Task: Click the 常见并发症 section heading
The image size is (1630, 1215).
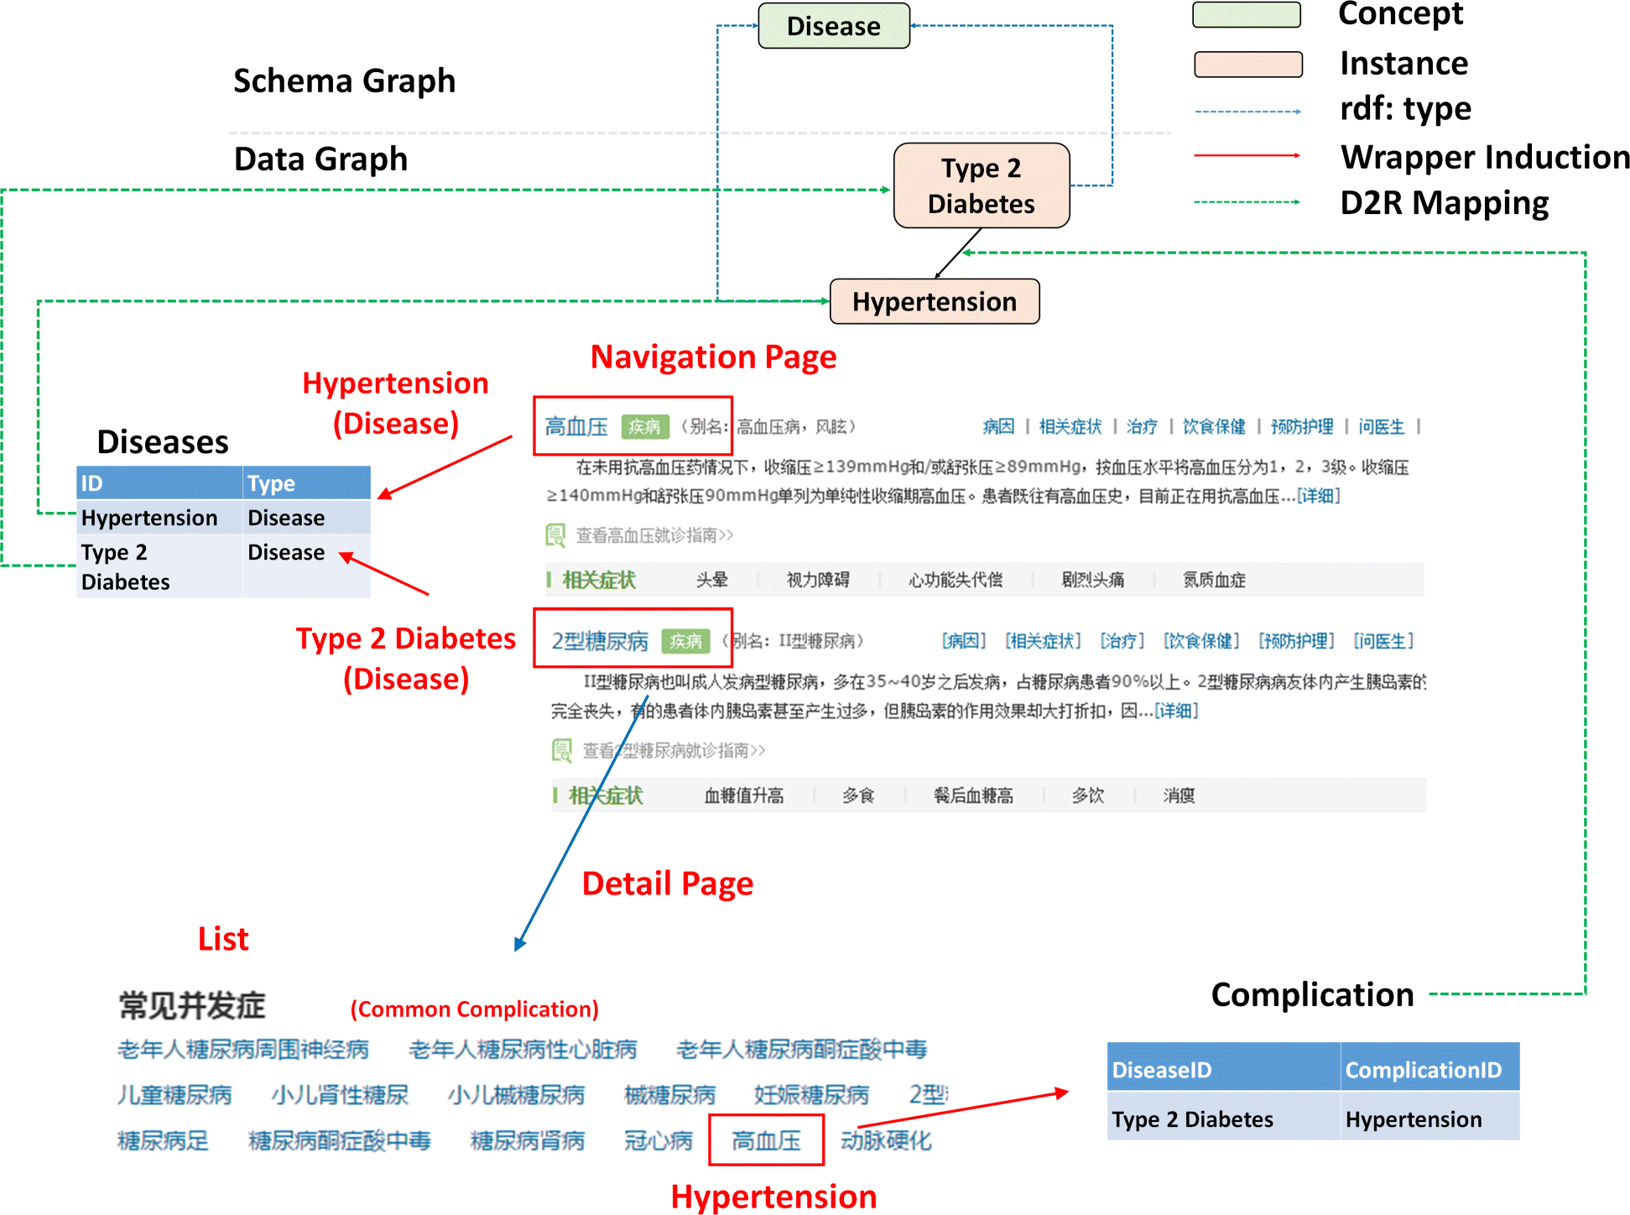Action: pos(192,1004)
